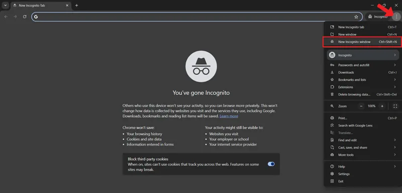Open a new tab with plus icon
The height and width of the screenshot is (193, 402).
point(76,6)
